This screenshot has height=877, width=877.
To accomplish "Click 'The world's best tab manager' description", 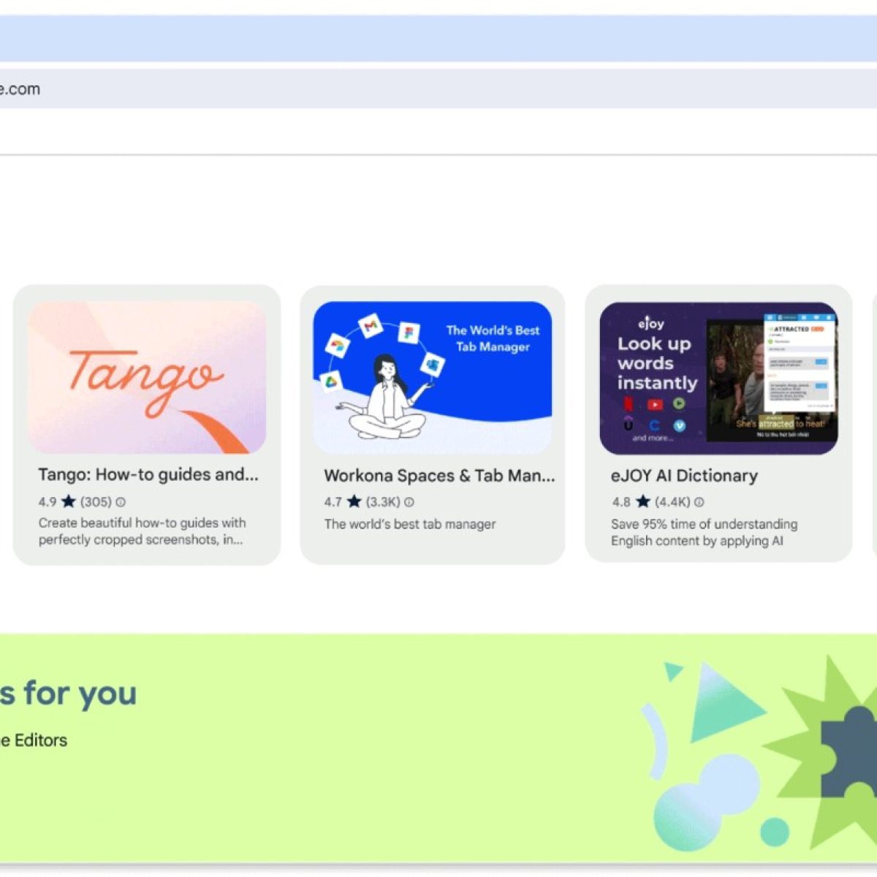I will pyautogui.click(x=409, y=524).
